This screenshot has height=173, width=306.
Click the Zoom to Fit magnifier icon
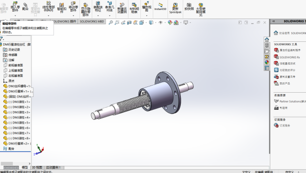tap(111, 23)
